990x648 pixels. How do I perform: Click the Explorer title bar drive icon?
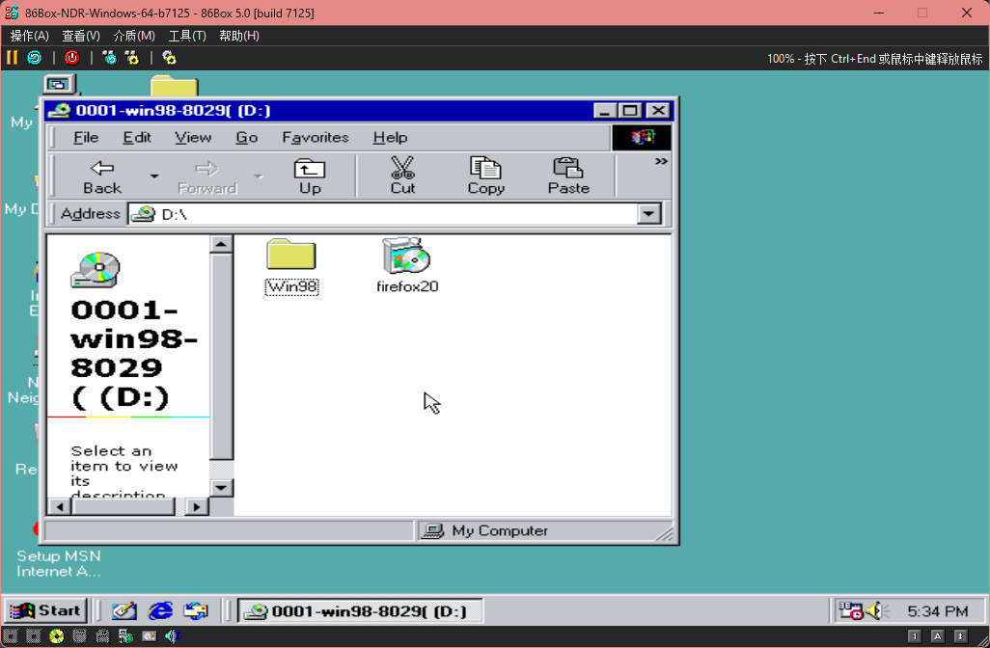(x=60, y=111)
